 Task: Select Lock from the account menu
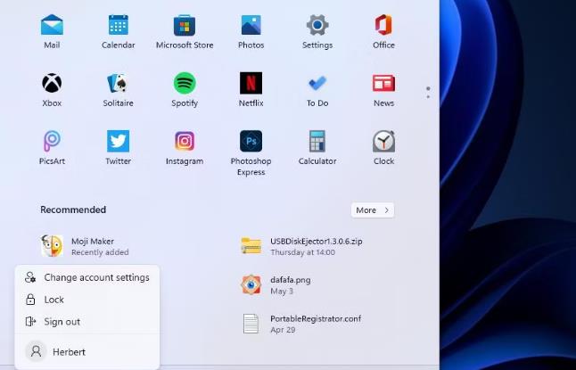click(87, 300)
